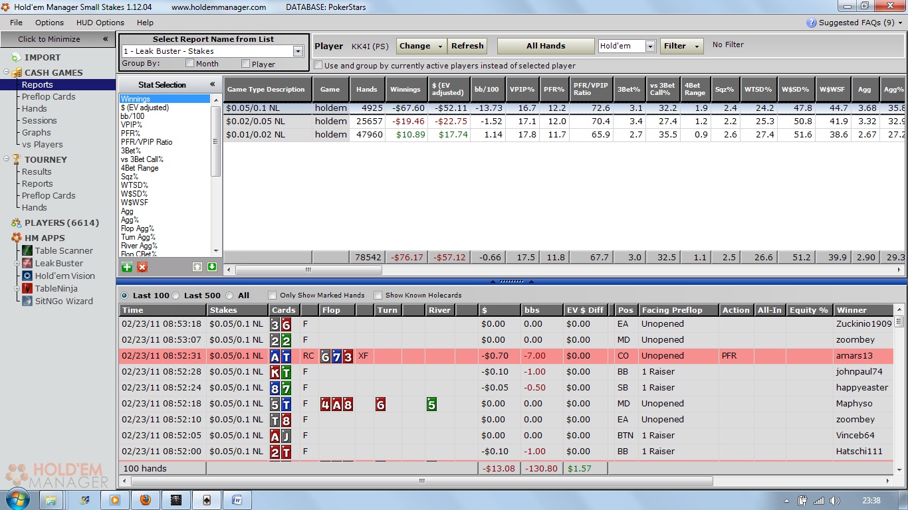Collapse the TOURNEY tree node
Screen dimensions: 908x510
click(6, 159)
